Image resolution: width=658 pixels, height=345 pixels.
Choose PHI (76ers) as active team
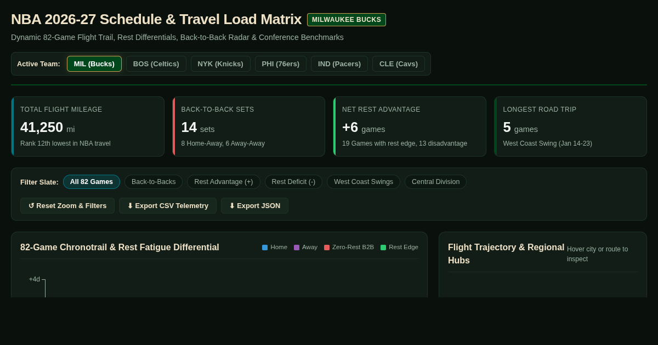[281, 64]
